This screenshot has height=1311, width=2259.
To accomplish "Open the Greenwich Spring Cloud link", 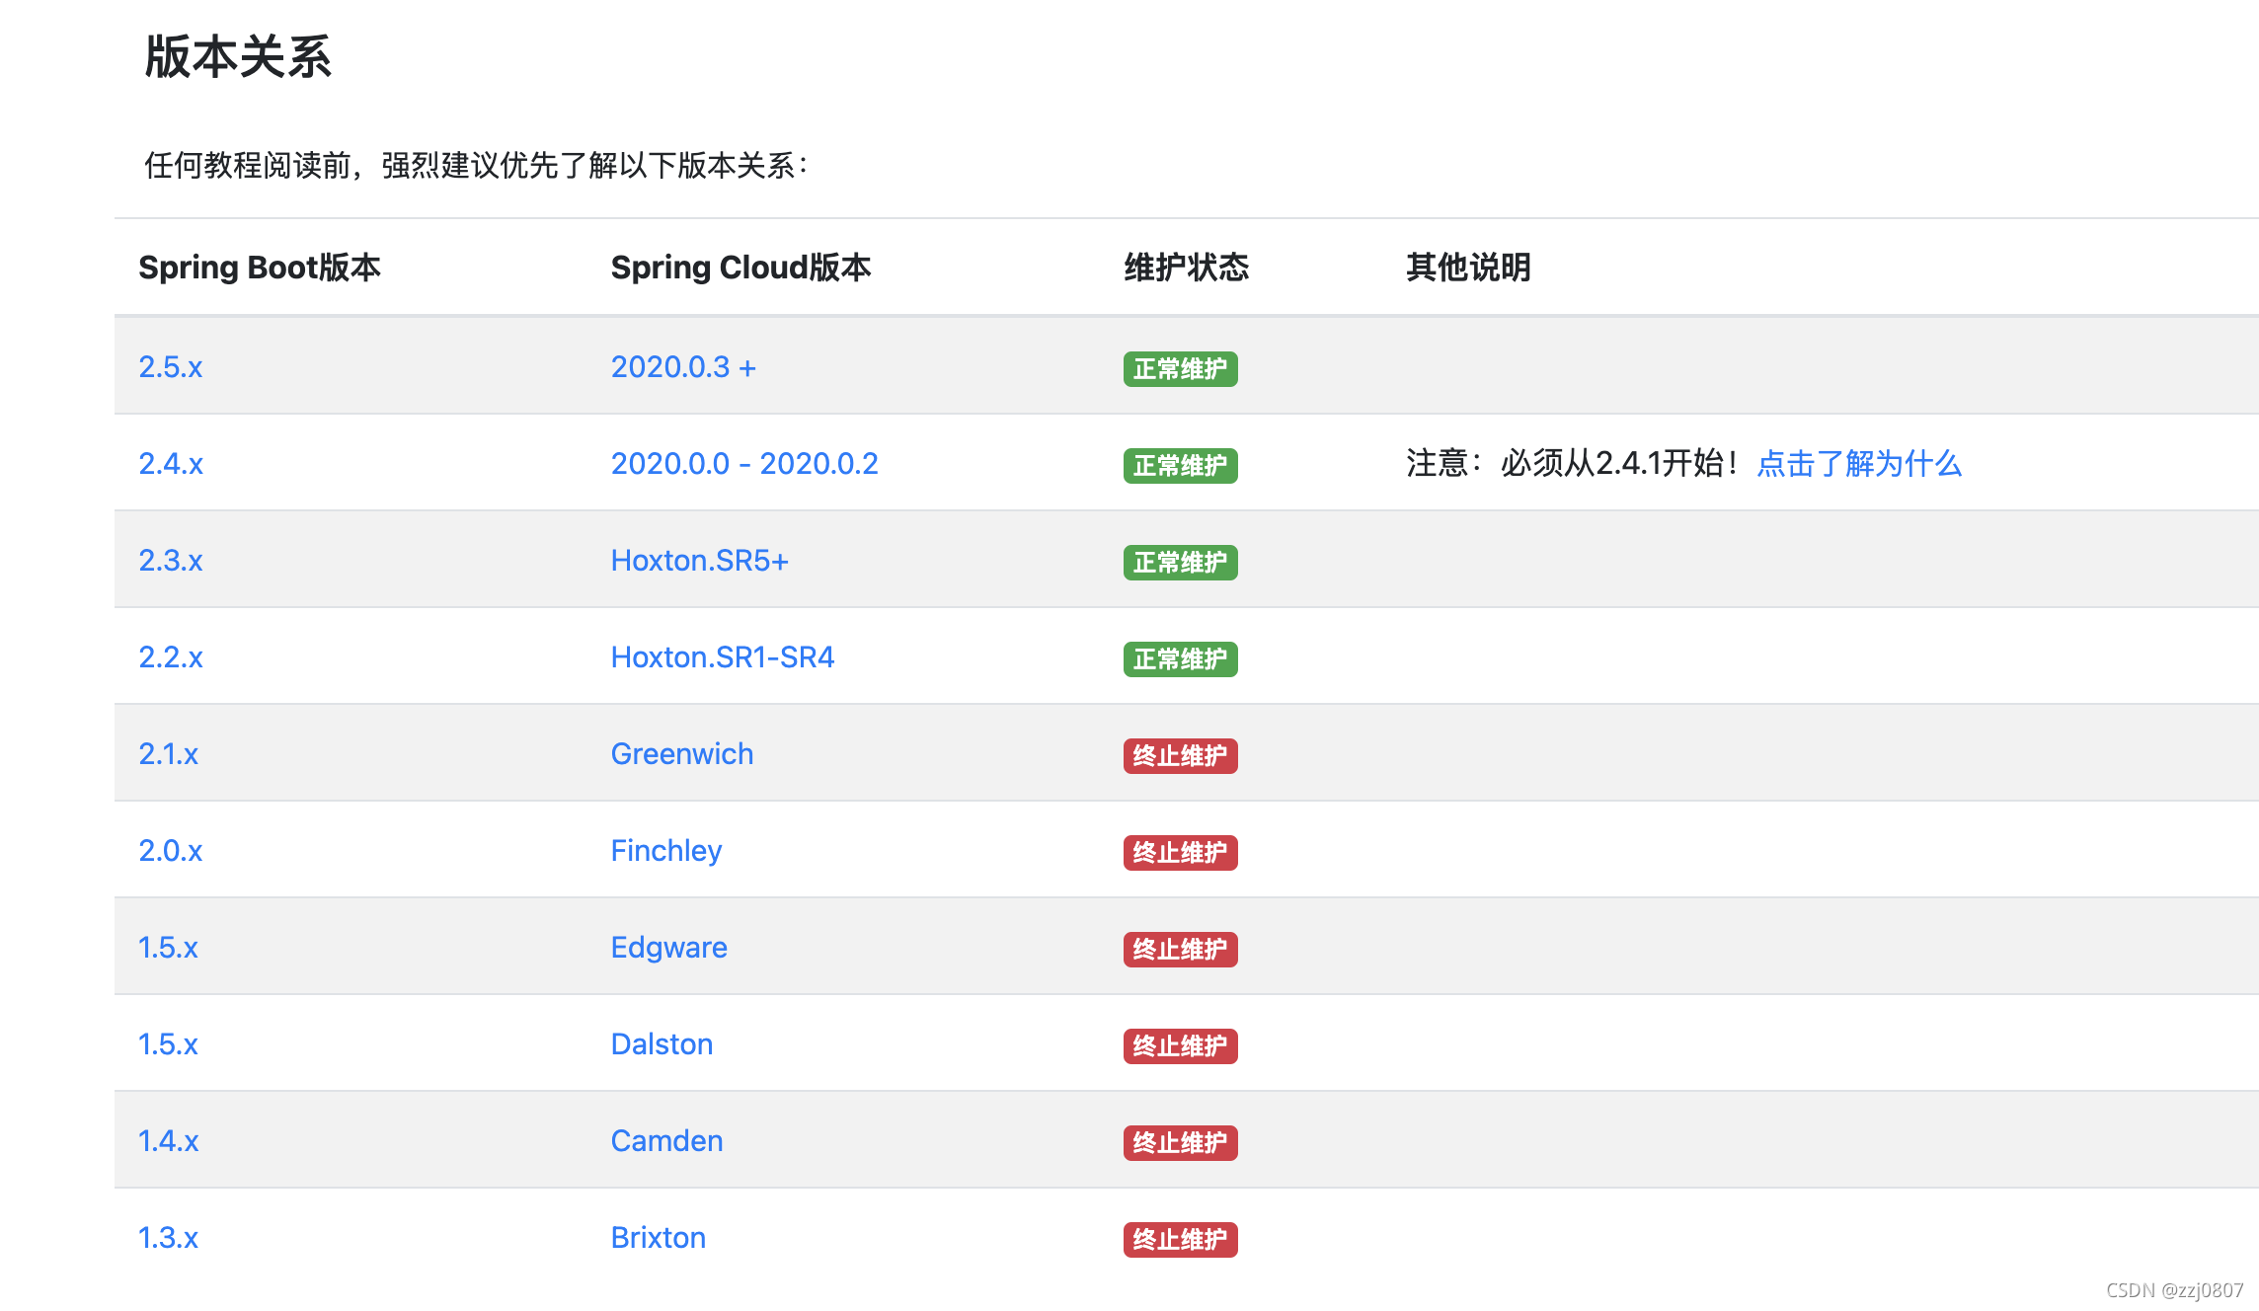I will tap(682, 754).
